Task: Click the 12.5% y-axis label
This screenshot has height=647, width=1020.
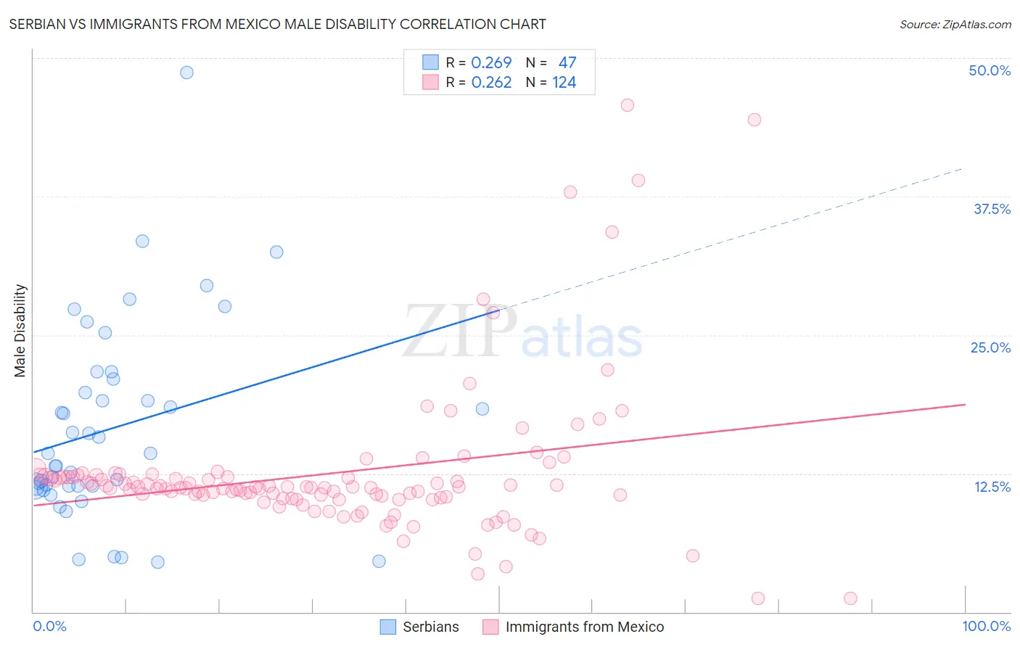Action: pos(992,487)
